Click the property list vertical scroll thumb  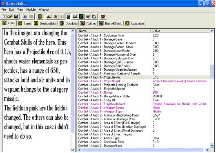(x=212, y=72)
